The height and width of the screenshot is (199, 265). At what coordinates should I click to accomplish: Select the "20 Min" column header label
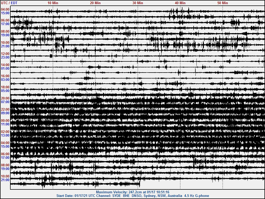(x=95, y=3)
